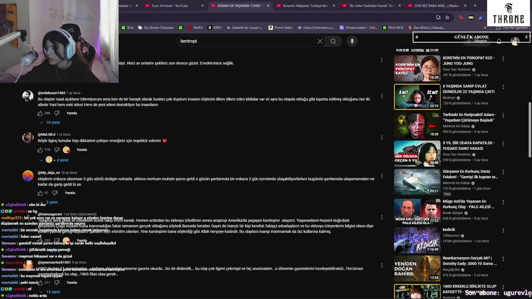Screen dimensions: 532x299
Task: Open options for 9 YIL BİR ODAYA KAPATILDI video
Action: 503,144
